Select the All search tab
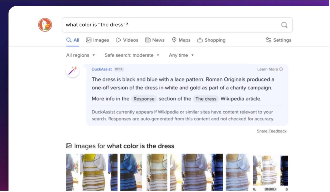 coord(73,40)
